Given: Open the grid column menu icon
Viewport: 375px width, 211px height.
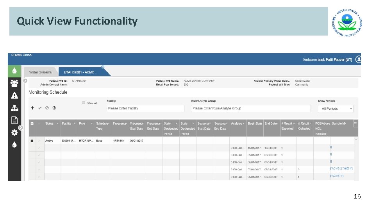Looking at the screenshot, I should (355, 123).
